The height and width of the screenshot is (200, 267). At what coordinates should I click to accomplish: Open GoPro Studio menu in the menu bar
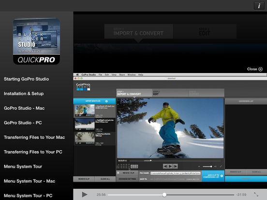click(89, 75)
